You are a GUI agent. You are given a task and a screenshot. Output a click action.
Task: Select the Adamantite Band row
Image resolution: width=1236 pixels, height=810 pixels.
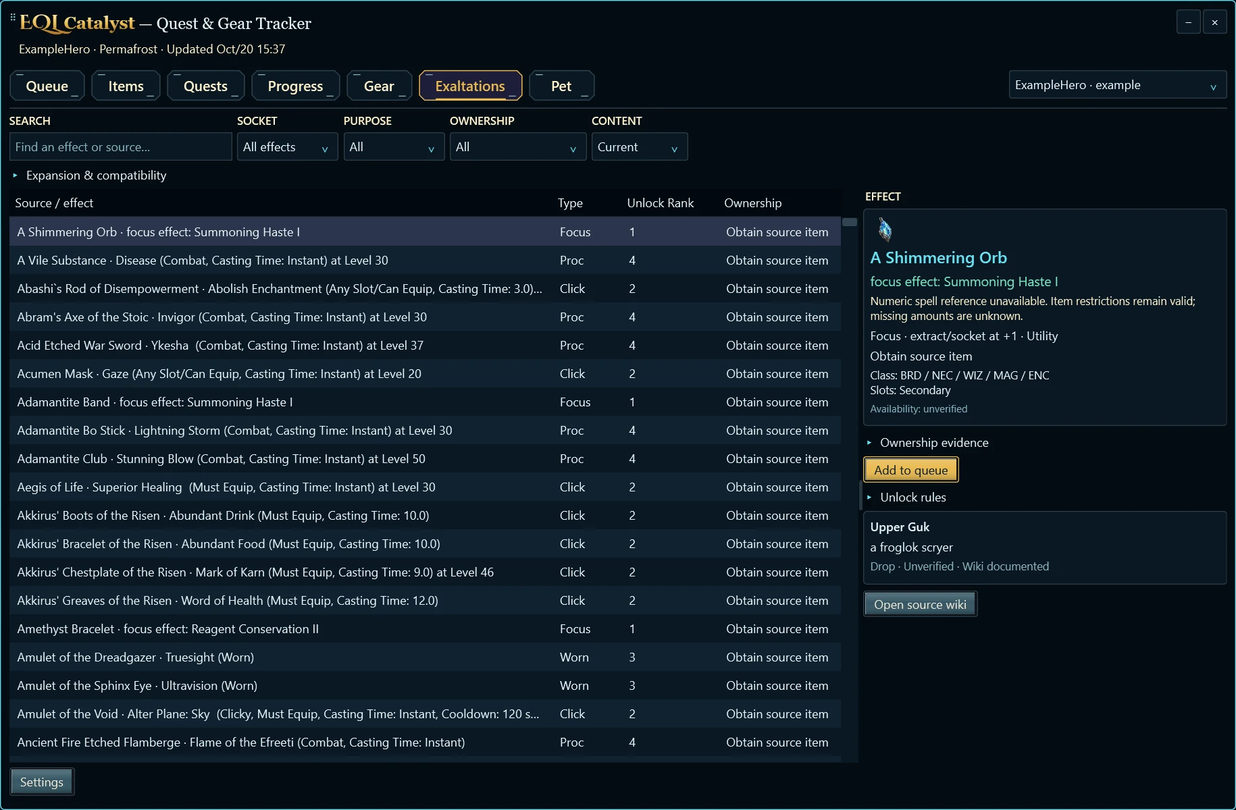(x=425, y=402)
